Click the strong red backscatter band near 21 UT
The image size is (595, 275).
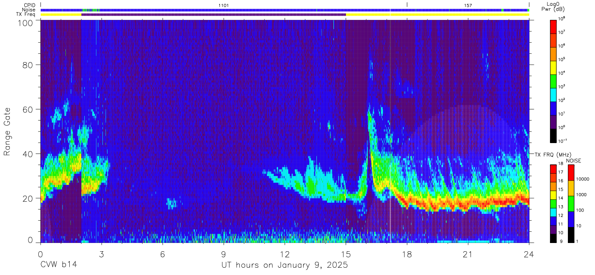point(468,204)
